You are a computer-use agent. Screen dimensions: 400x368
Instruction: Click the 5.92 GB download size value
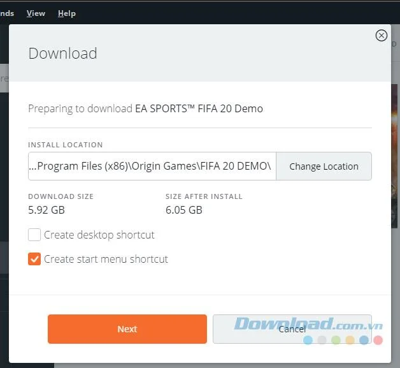click(46, 210)
